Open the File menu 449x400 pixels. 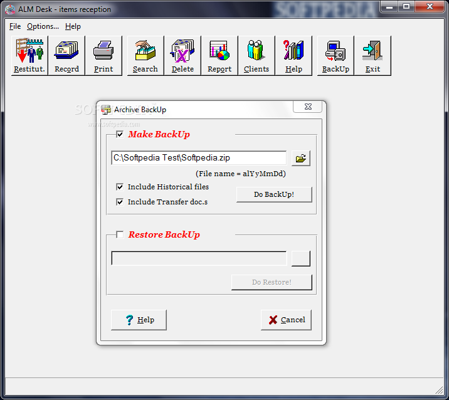(x=15, y=26)
